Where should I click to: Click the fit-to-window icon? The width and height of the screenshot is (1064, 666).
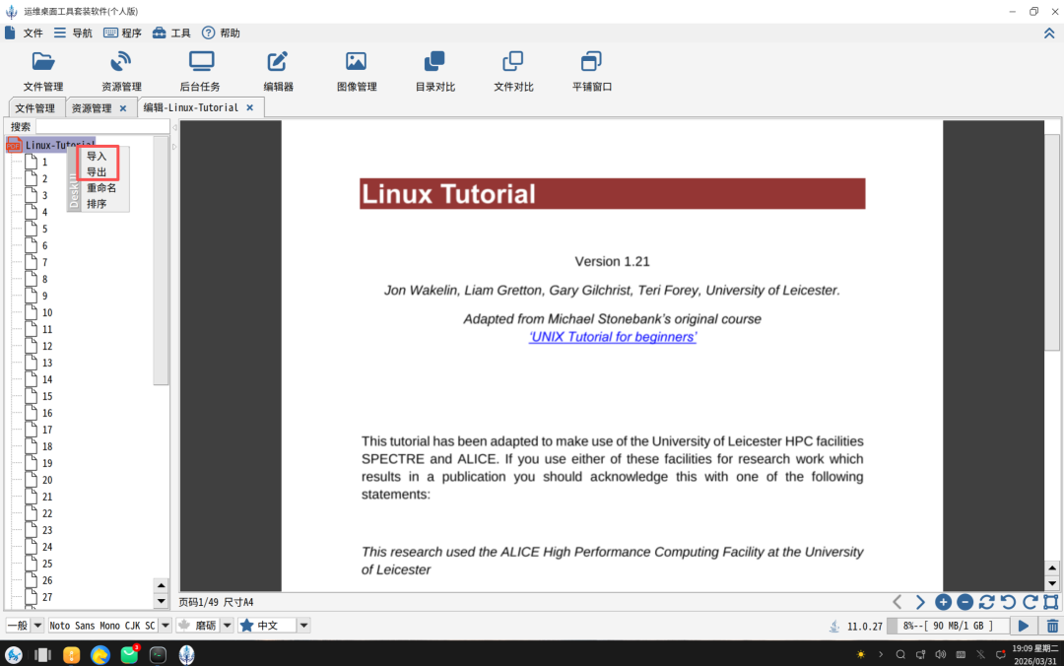point(1051,602)
